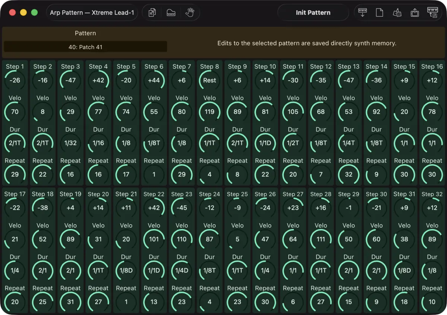Image resolution: width=447 pixels, height=315 pixels.
Task: Click the Step 22 Velo knob showing 101
Action: pos(154,239)
